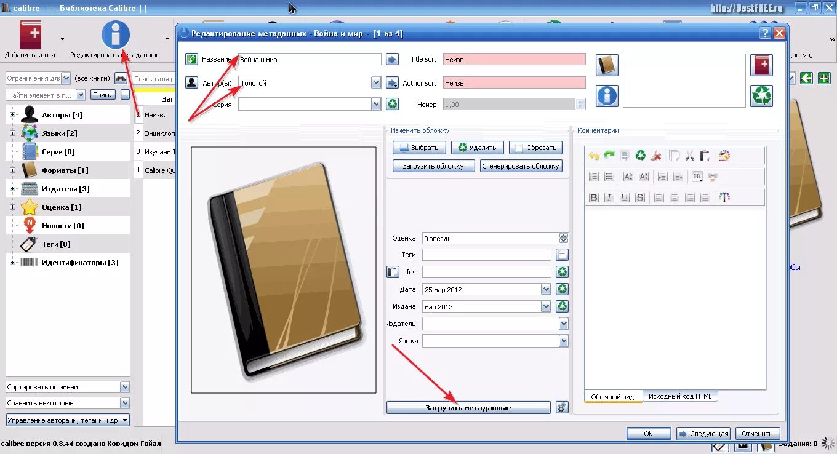Open the Автор(ы) dropdown arrow
The width and height of the screenshot is (837, 454).
click(376, 82)
